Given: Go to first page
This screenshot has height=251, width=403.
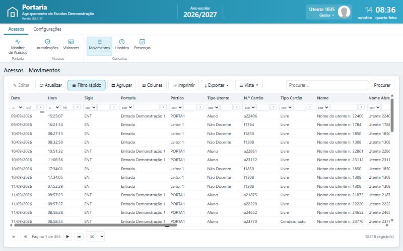Looking at the screenshot, I should [14, 236].
